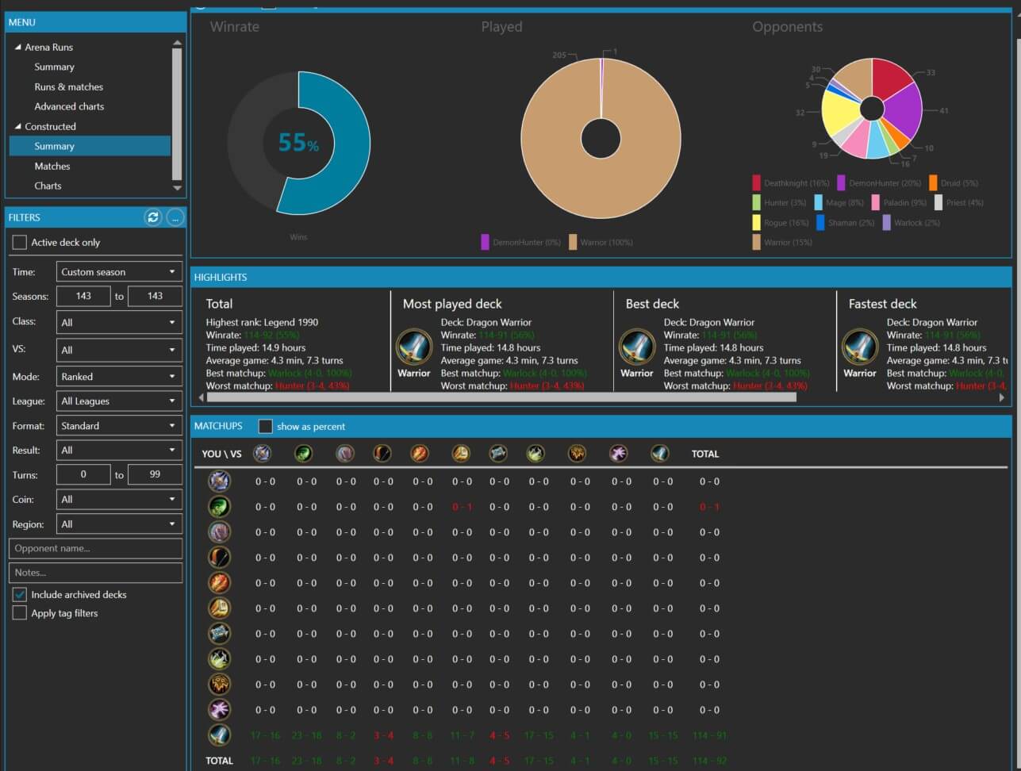Click the refresh icon in Filters header
The image size is (1021, 771).
pos(153,217)
